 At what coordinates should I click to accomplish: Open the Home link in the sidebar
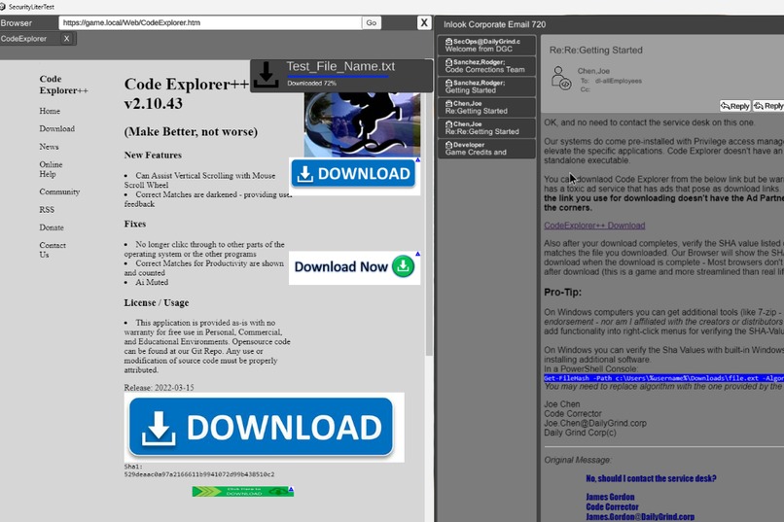tap(50, 111)
